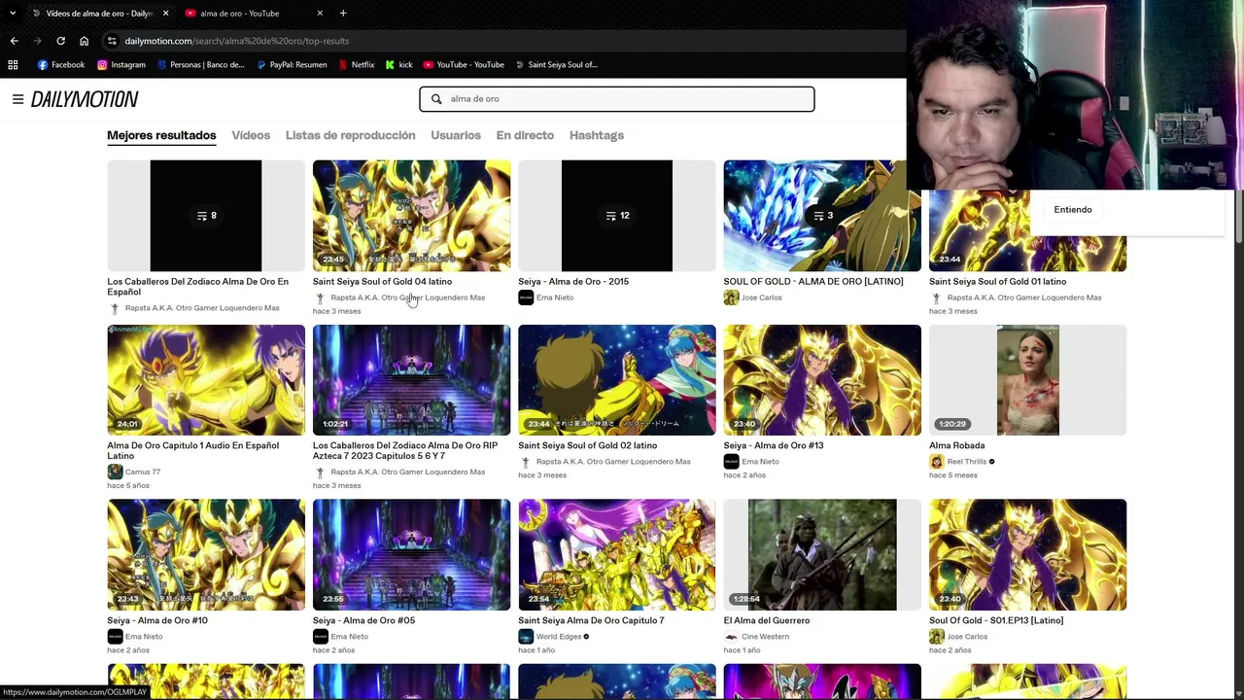Image resolution: width=1244 pixels, height=700 pixels.
Task: Open the World Edges channel avatar
Action: coord(526,637)
